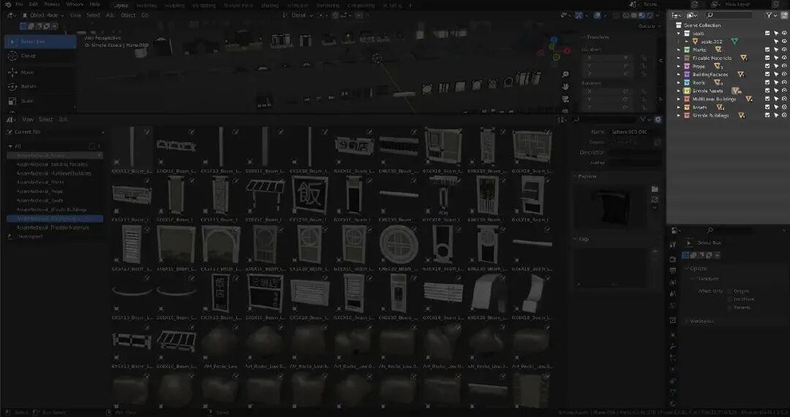790x417 pixels.
Task: Click the new collection icon in outliner
Action: coord(784,15)
